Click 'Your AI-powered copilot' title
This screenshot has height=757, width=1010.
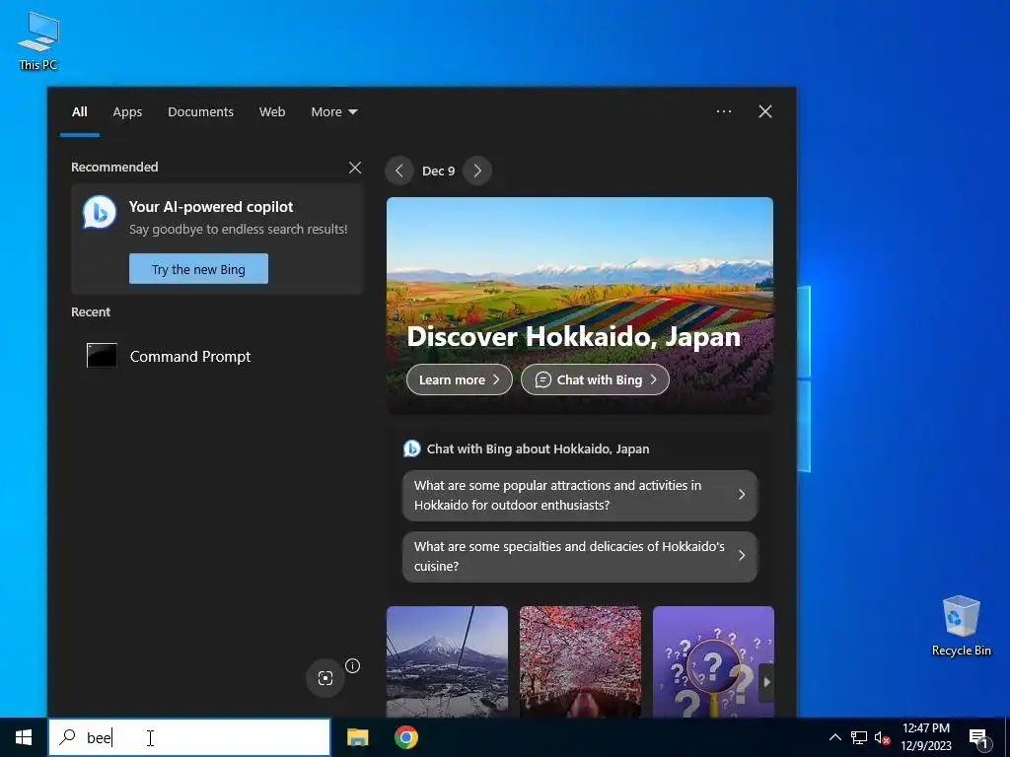click(x=211, y=207)
